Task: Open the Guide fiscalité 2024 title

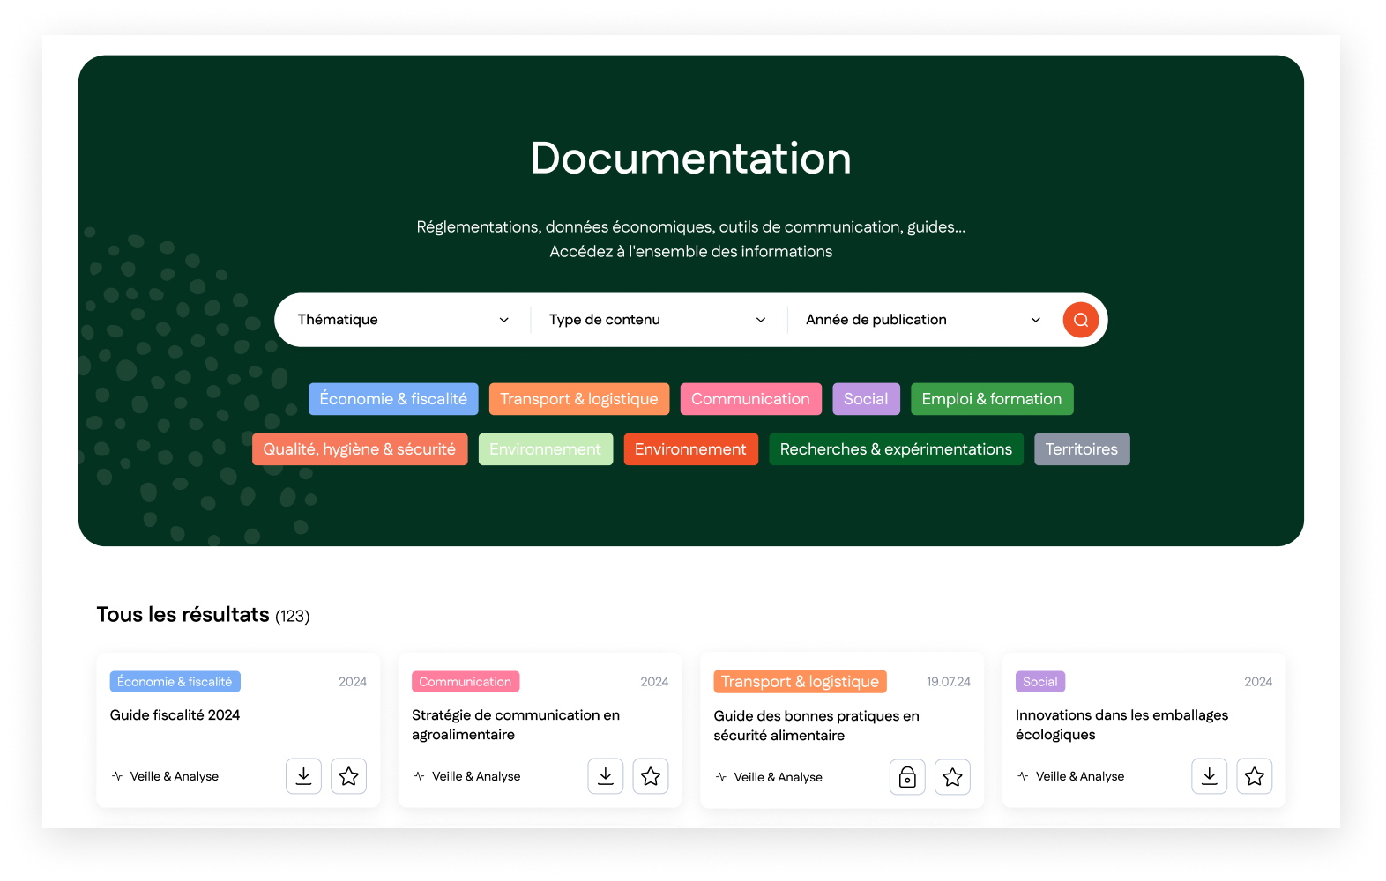Action: (x=175, y=715)
